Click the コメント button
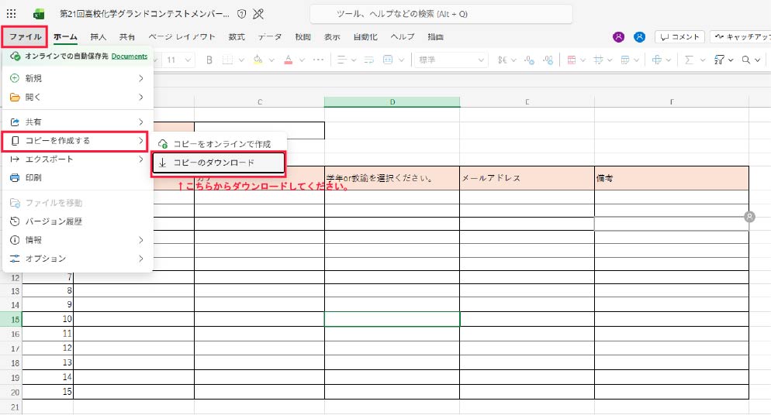 [680, 37]
